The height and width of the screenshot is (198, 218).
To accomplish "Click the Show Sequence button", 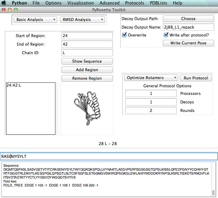I will [x=87, y=61].
